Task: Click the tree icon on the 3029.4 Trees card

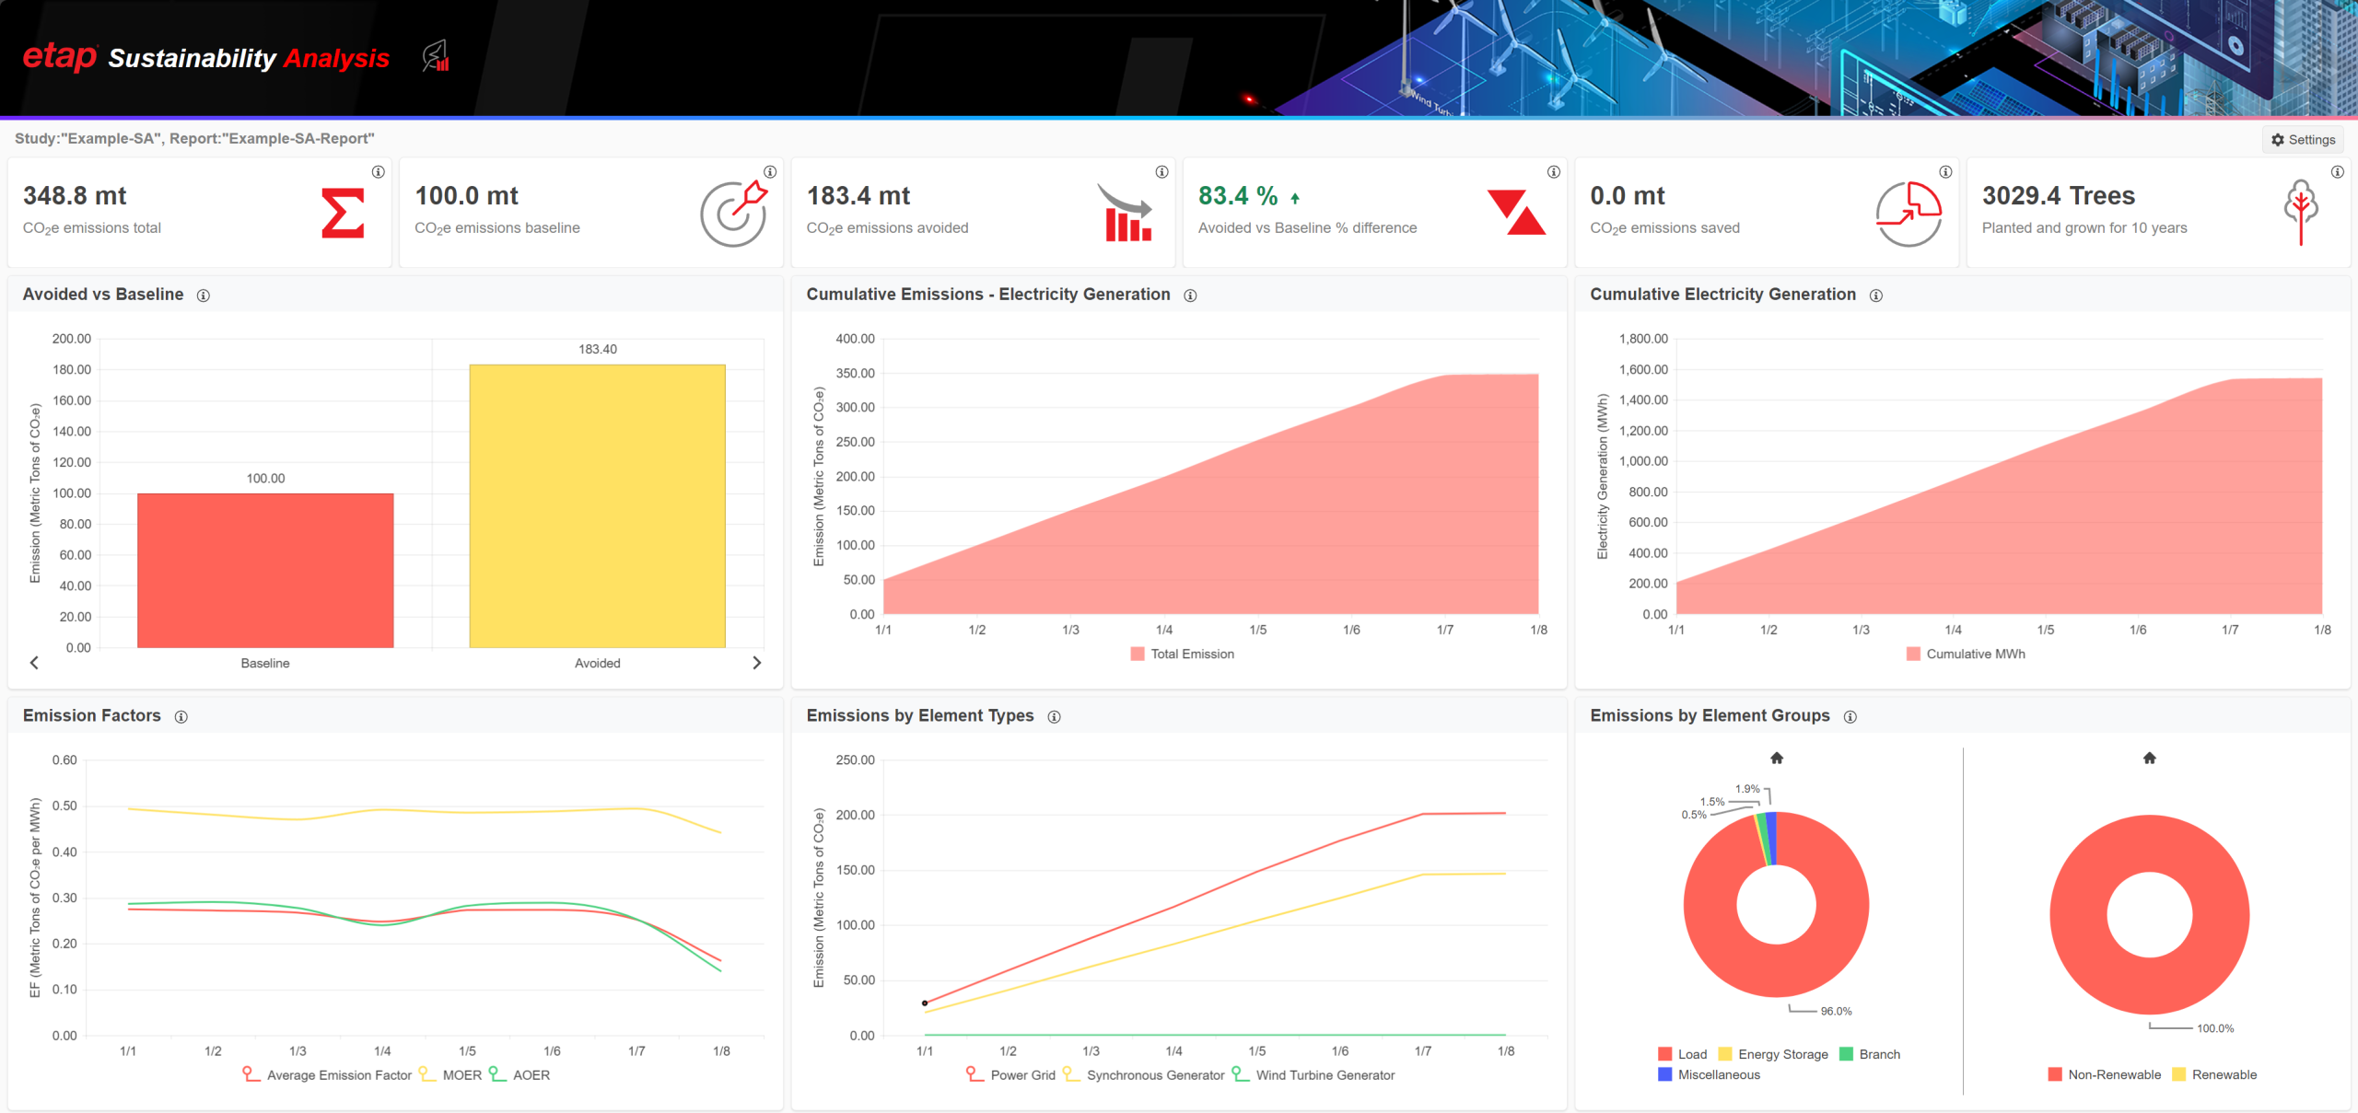Action: pos(2300,213)
